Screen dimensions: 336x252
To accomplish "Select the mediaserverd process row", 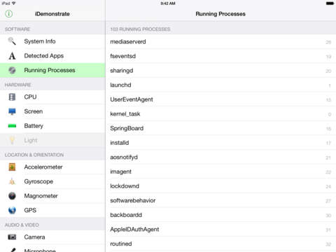I will (x=220, y=41).
